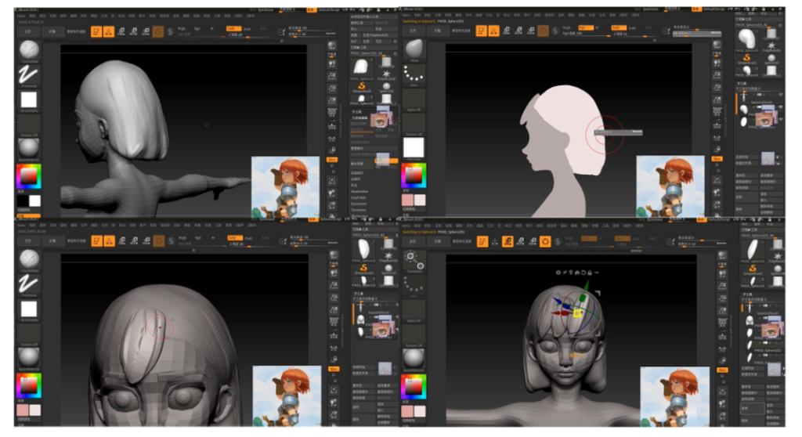Toggle eye of hair subtool in top-right screenshot
802x437 pixels.
point(781,107)
